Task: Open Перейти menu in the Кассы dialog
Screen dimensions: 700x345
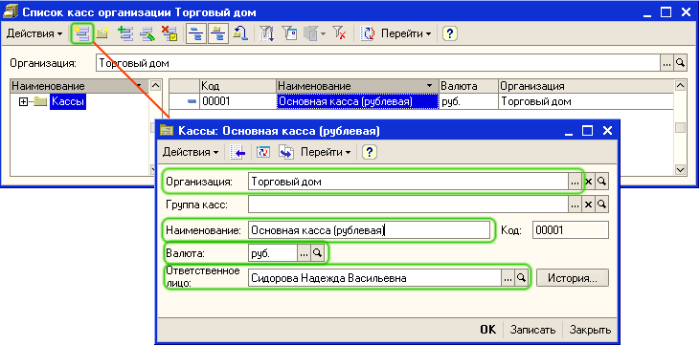Action: coord(326,152)
